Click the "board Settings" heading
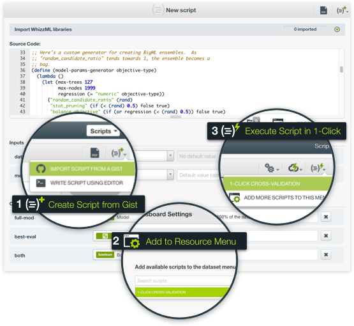 pos(169,214)
